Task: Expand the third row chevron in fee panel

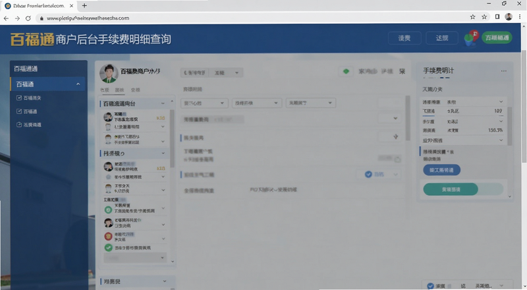Action: [x=501, y=121]
